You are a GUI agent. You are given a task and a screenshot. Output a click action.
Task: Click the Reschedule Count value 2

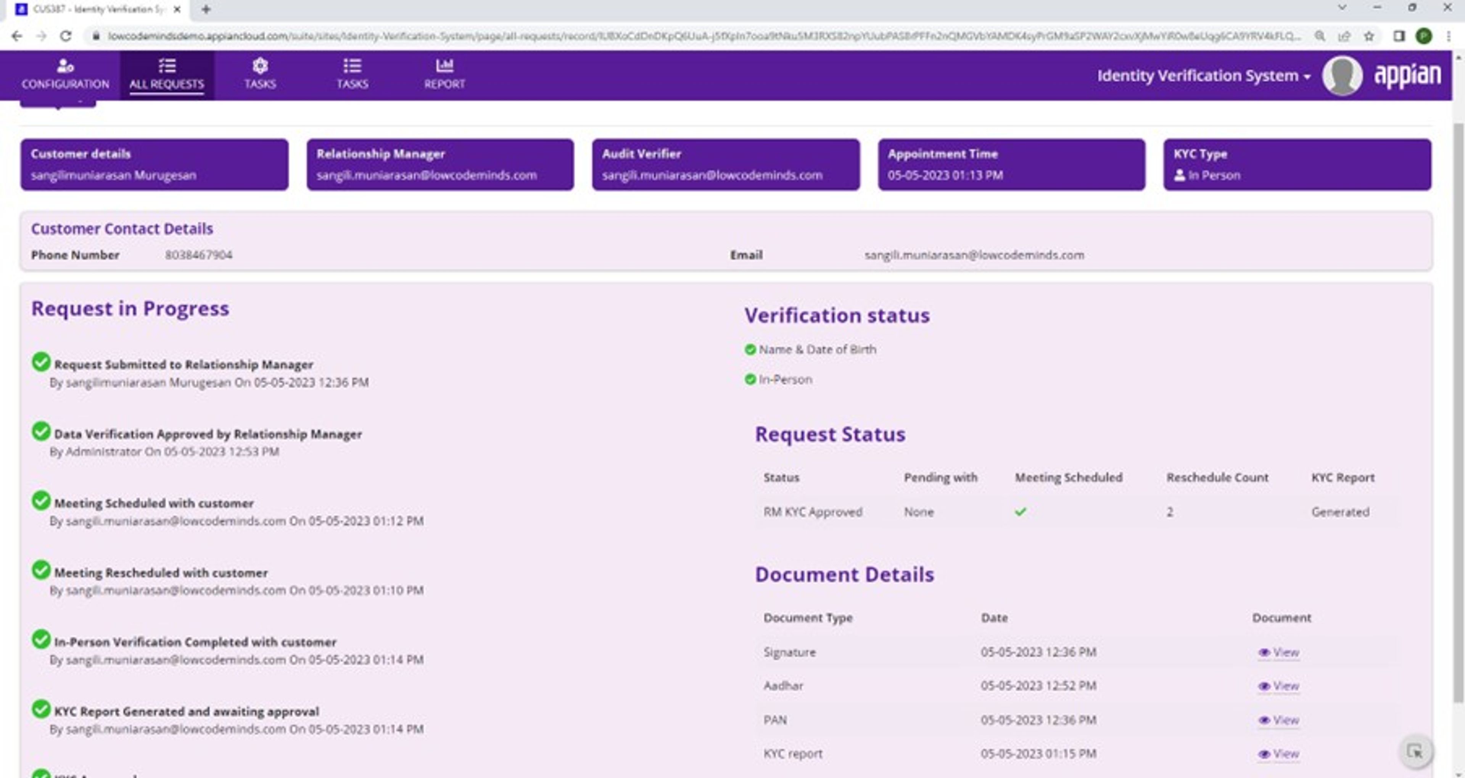click(x=1170, y=512)
